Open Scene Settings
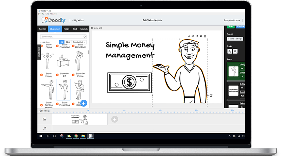Image resolution: width=282 pixels, height=156 pixels. tap(235, 39)
